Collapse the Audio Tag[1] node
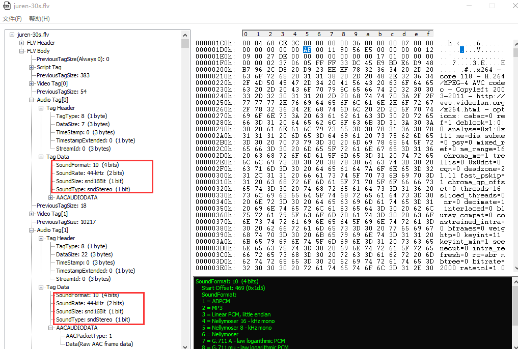Image resolution: width=518 pixels, height=349 pixels. coord(31,230)
